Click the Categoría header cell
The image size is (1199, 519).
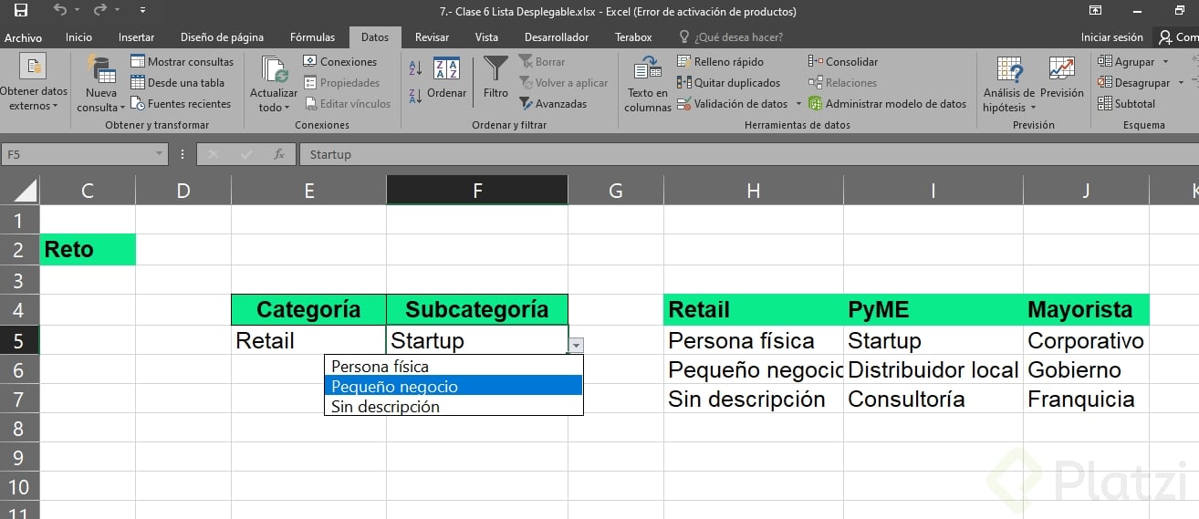308,309
